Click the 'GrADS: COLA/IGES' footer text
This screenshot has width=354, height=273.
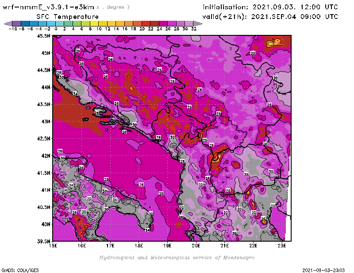[20, 270]
